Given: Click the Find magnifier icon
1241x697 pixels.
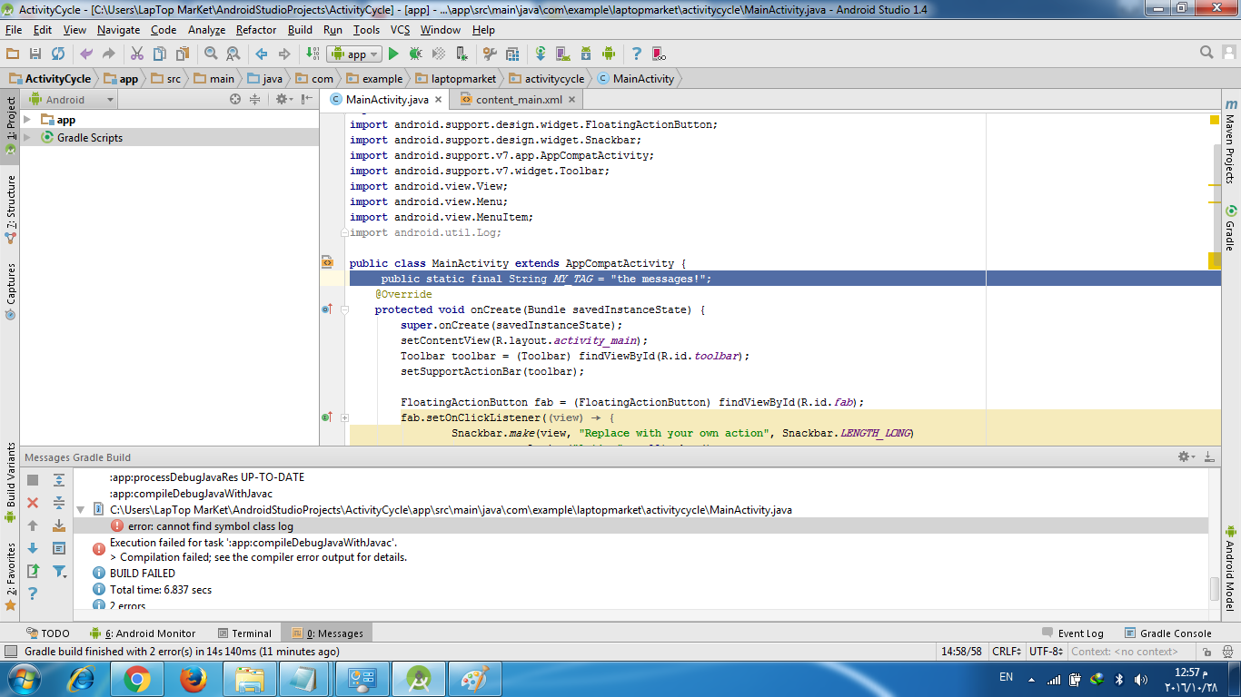Looking at the screenshot, I should click(211, 54).
